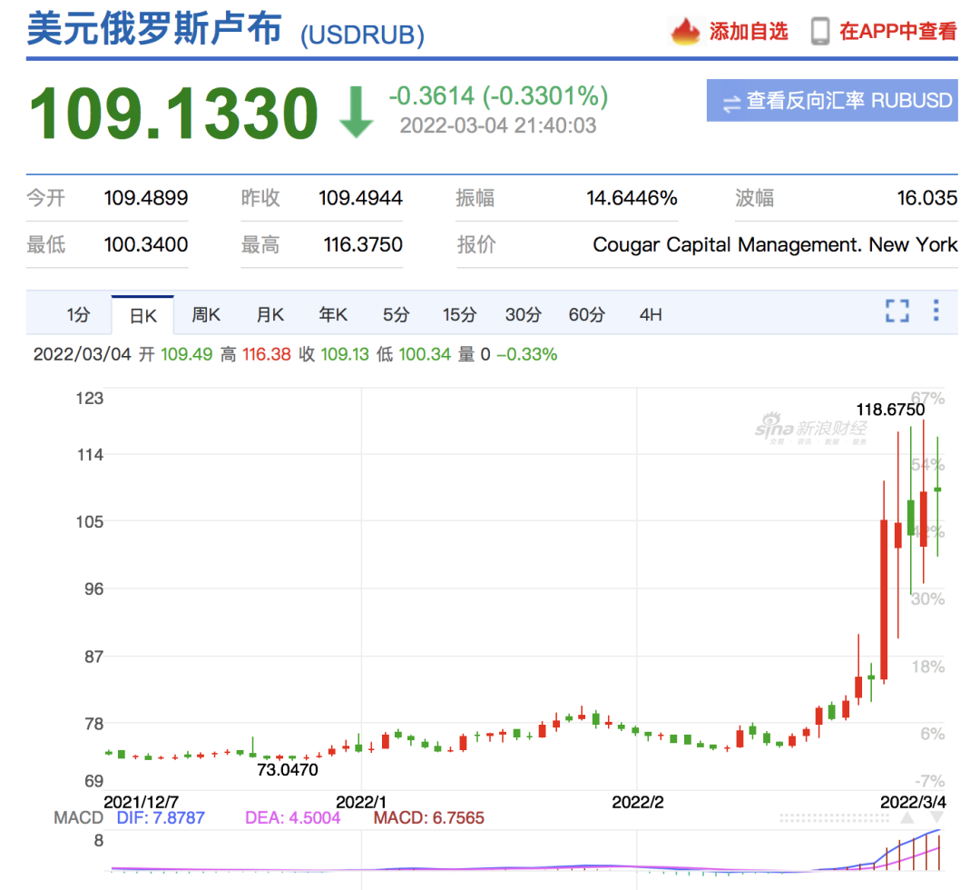
Task: Select the 15分 chart tab
Action: click(459, 314)
